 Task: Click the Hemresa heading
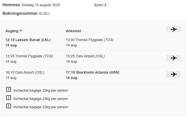(x=11, y=5)
